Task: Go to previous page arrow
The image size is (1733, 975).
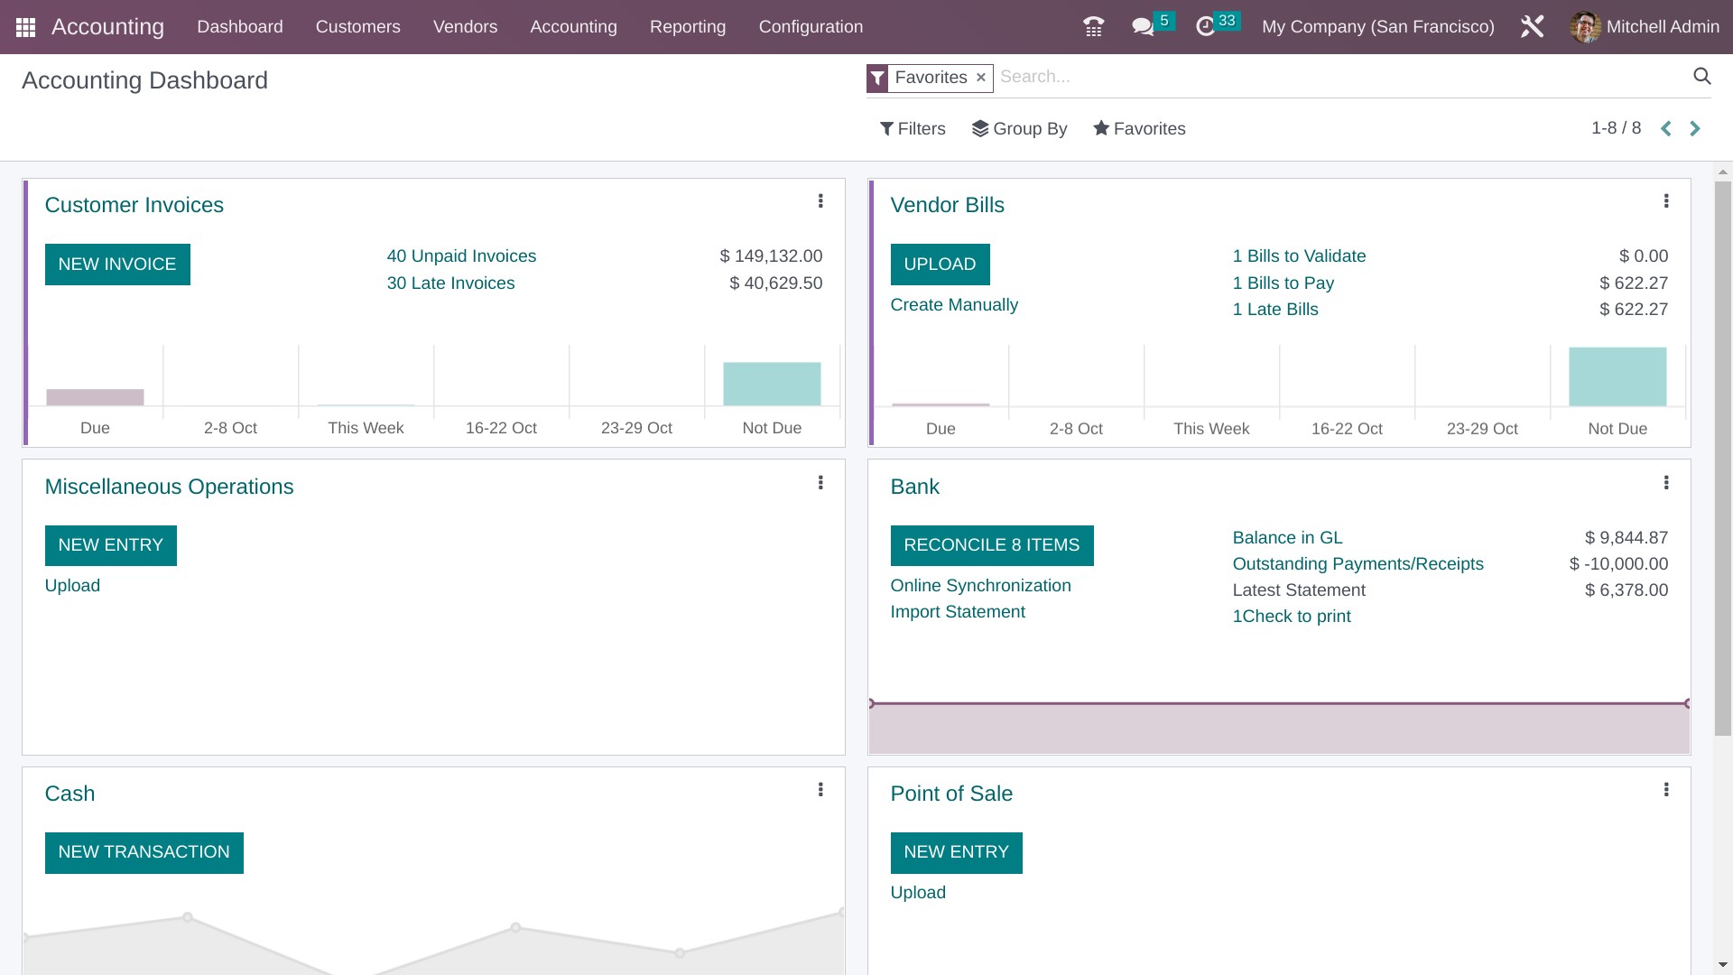Action: point(1666,129)
